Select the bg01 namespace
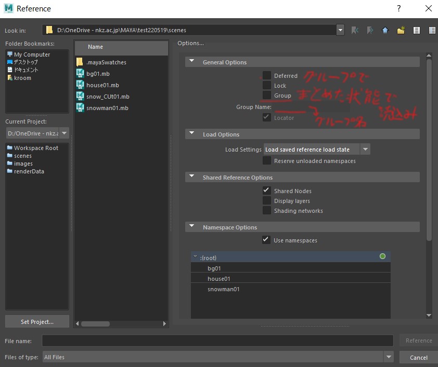 click(290, 268)
